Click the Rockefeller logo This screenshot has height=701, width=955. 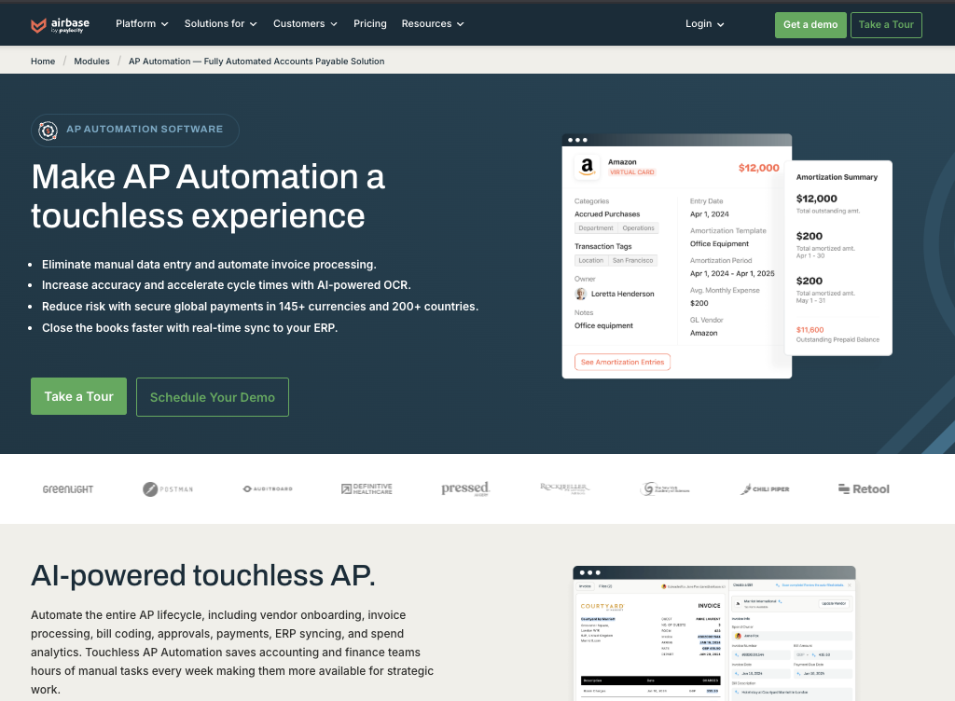pos(564,488)
